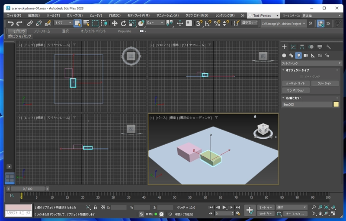The height and width of the screenshot is (221, 346).
Task: Open workspace selector dropdown
Action: click(322, 16)
